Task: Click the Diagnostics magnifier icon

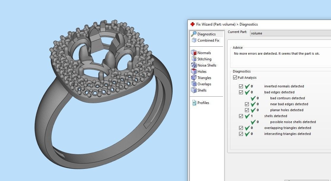Action: (194, 34)
